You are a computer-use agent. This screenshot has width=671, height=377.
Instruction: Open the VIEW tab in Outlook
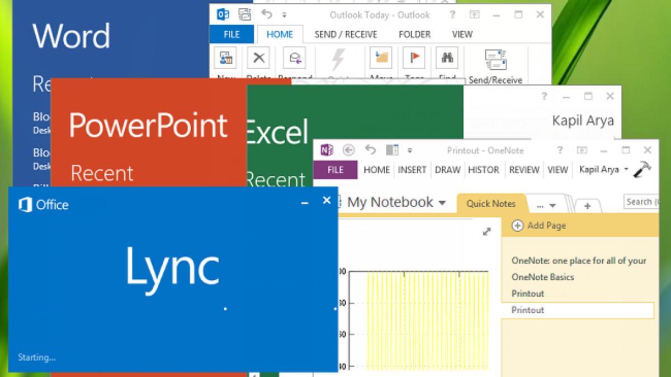(x=462, y=34)
